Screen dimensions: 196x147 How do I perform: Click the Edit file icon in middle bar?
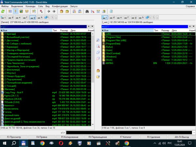click(98, 46)
